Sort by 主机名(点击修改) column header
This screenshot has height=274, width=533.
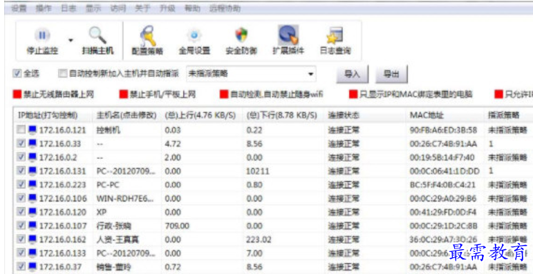click(127, 115)
